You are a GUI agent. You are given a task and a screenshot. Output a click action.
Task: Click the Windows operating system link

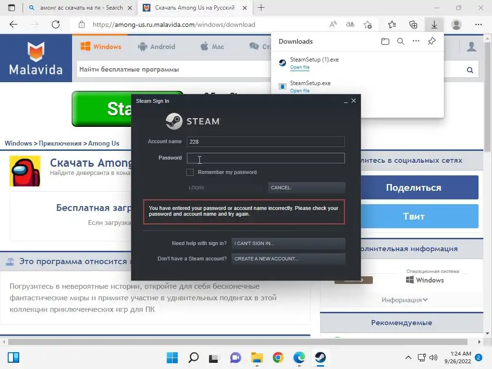click(x=425, y=280)
